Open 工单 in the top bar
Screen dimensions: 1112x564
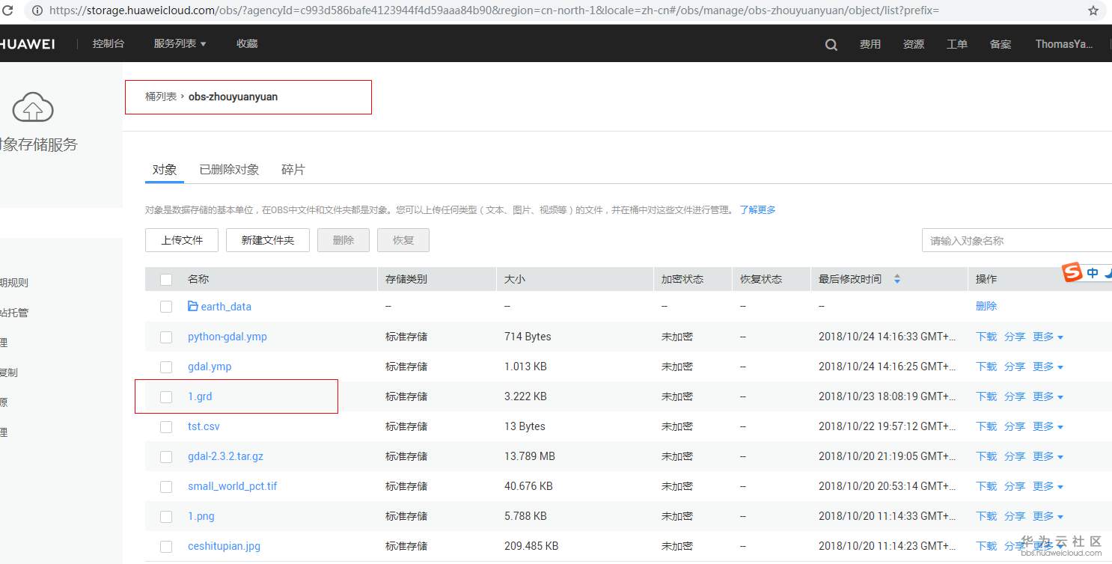click(957, 44)
